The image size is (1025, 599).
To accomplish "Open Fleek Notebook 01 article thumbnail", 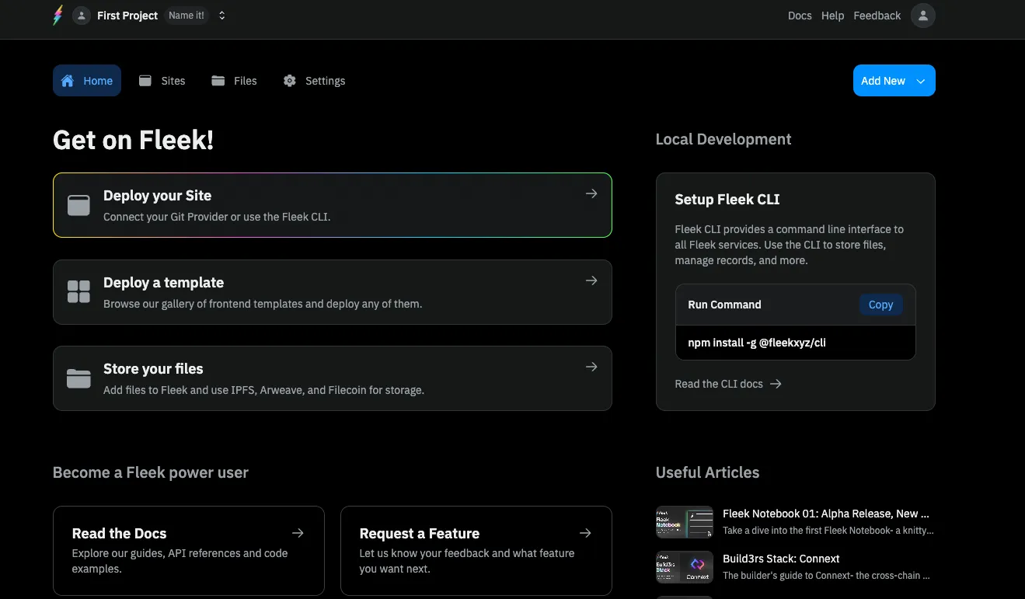I will [685, 522].
